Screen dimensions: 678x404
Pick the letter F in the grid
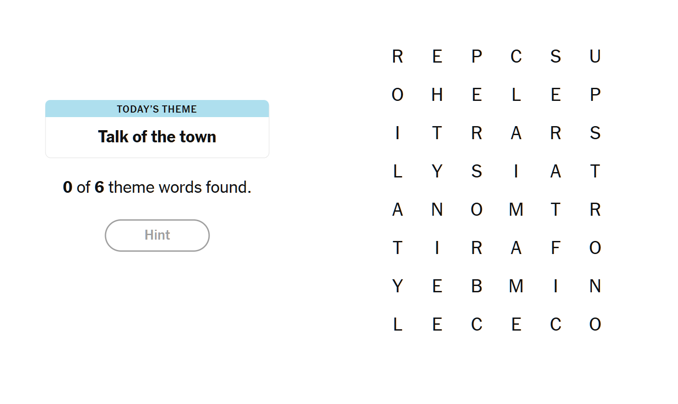[x=555, y=248]
